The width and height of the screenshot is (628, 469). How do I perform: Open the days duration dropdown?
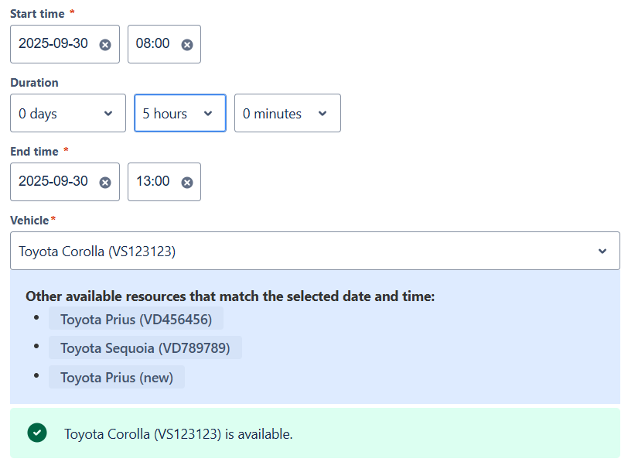coord(67,114)
